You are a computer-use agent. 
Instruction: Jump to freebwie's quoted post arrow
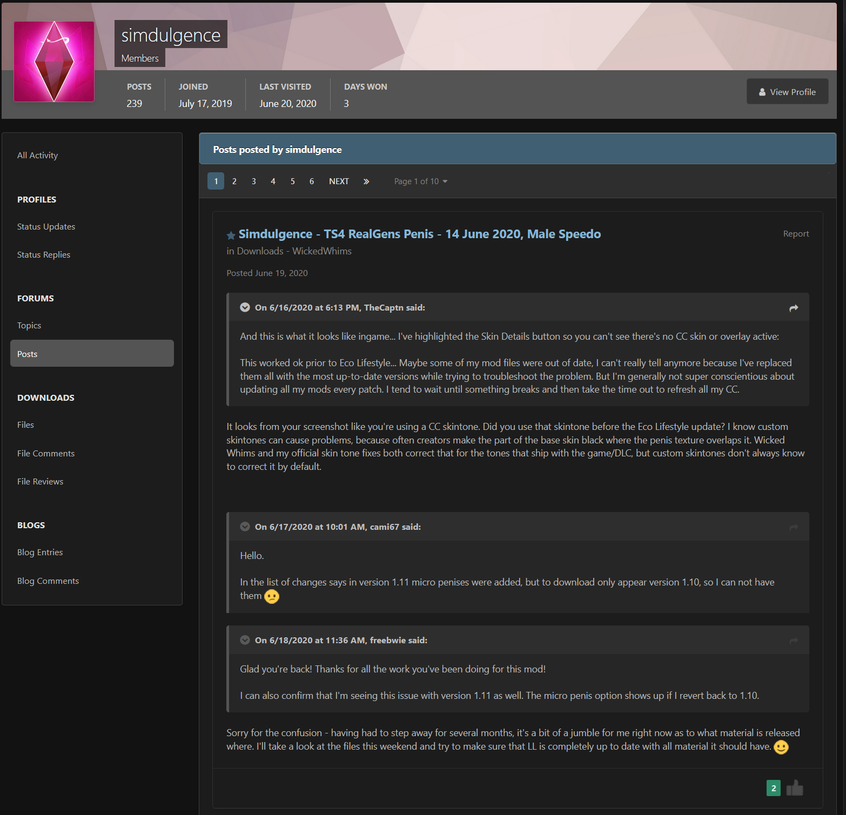tap(793, 641)
